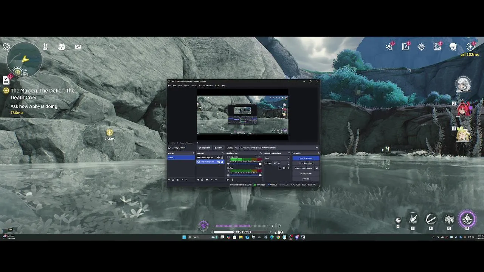Move source up arrow
This screenshot has height=272, width=484.
212,179
